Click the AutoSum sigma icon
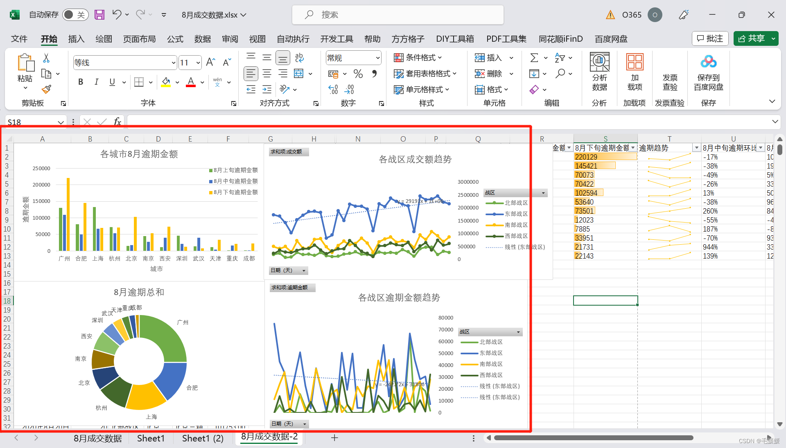This screenshot has width=786, height=448. (x=534, y=58)
